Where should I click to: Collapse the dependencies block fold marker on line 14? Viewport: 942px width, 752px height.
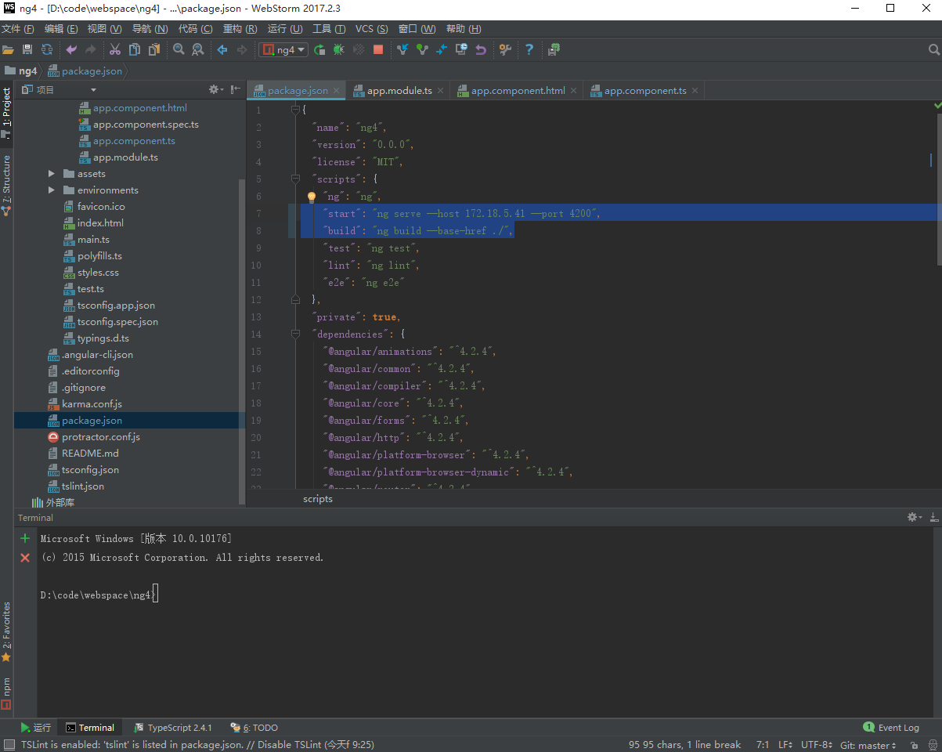coord(295,334)
